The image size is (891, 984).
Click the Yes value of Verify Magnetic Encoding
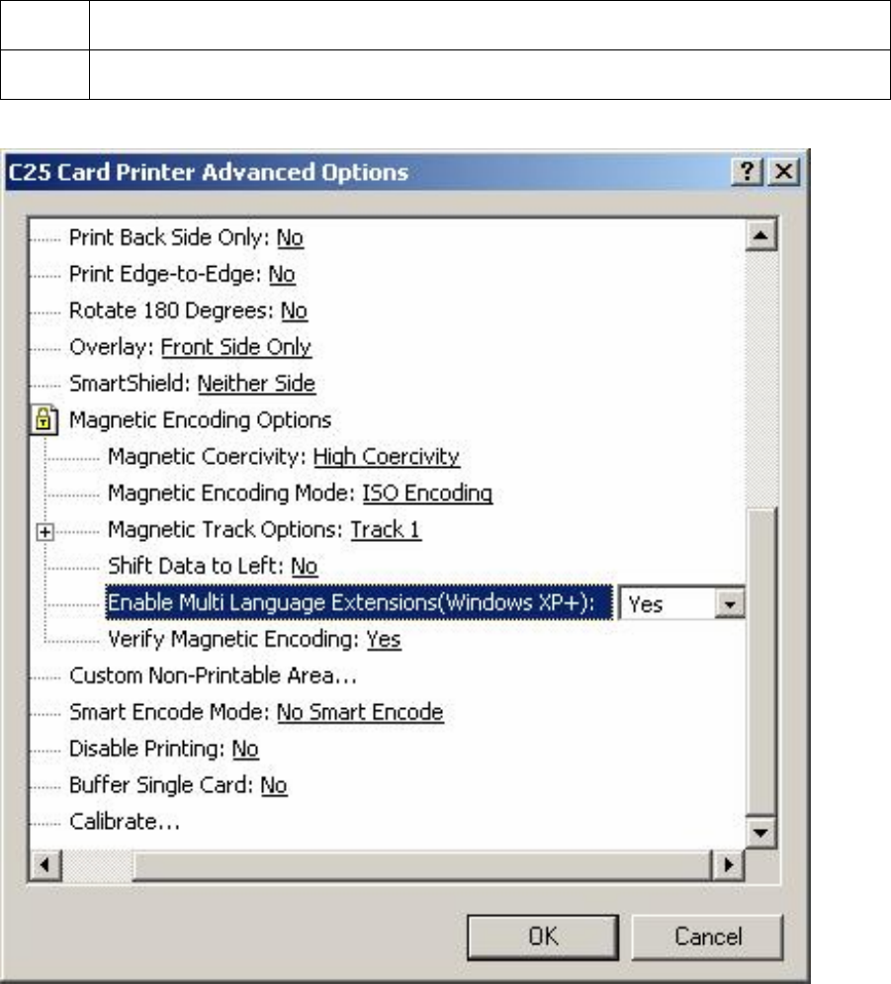384,639
